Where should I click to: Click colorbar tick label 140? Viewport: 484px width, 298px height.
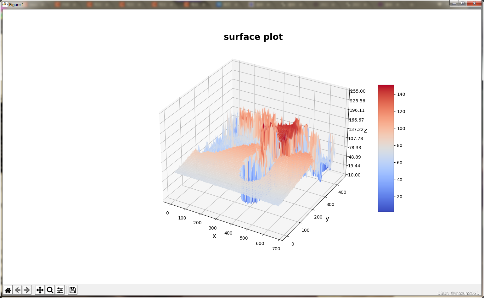click(x=401, y=94)
